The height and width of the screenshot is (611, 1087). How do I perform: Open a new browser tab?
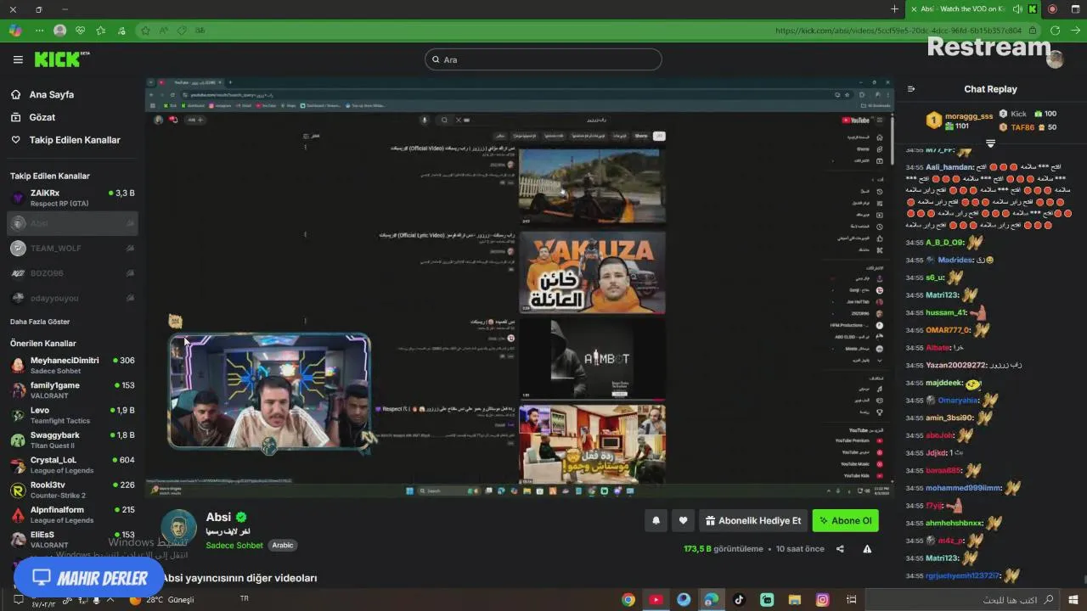[x=894, y=9]
